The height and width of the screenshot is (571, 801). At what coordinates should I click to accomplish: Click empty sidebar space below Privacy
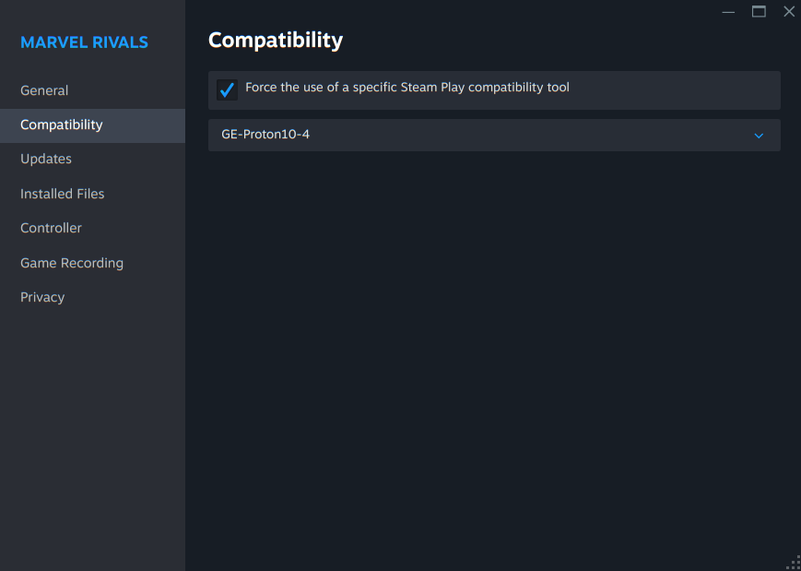(92, 434)
